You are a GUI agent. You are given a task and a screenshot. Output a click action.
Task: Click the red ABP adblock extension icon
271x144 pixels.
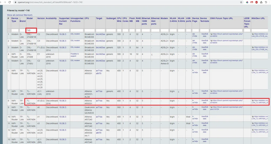point(256,2)
